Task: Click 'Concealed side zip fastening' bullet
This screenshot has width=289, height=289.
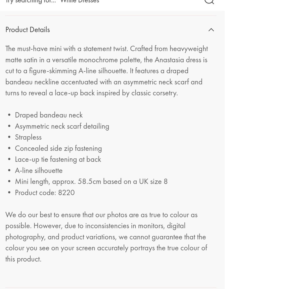Action: pyautogui.click(x=58, y=149)
